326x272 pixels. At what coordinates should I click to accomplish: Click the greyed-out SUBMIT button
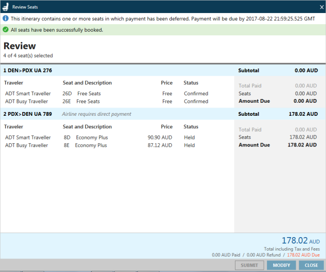click(x=250, y=265)
